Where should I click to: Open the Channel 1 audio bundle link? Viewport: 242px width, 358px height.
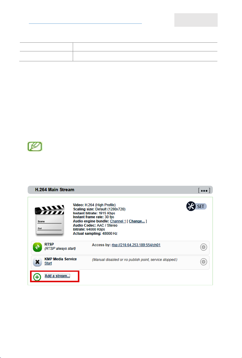(x=118, y=221)
